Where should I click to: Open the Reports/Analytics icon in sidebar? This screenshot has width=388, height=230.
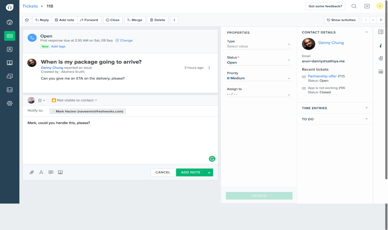tap(9, 90)
